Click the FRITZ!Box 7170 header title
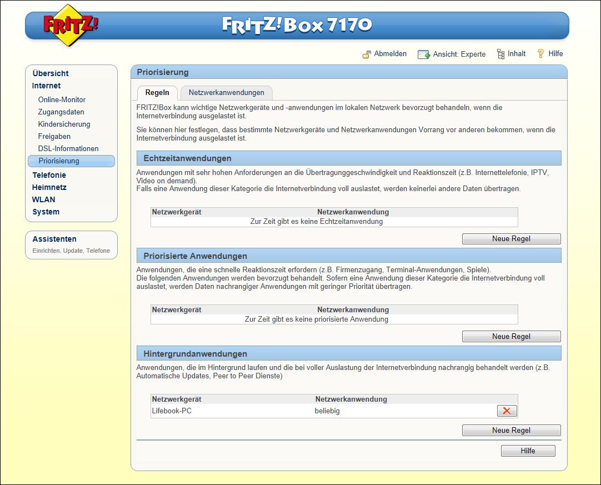 297,25
